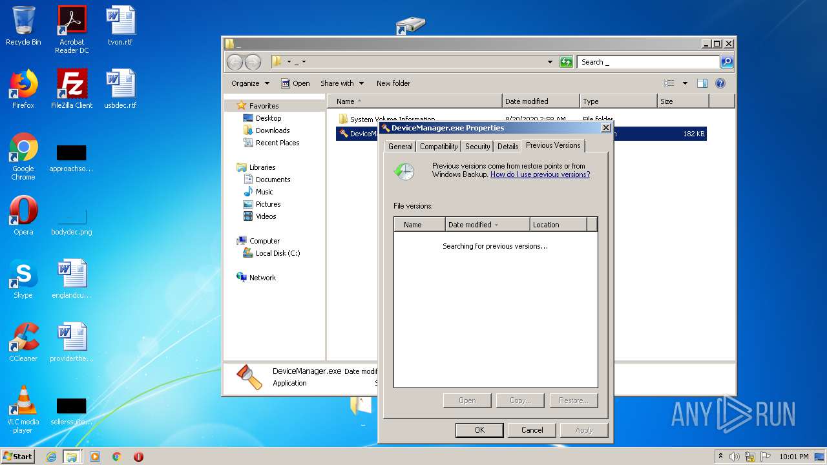Expand Share with dropdown
This screenshot has height=465, width=827.
(x=342, y=83)
